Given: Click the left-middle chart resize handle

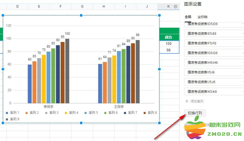Looking at the screenshot, I should pyautogui.click(x=3, y=69).
